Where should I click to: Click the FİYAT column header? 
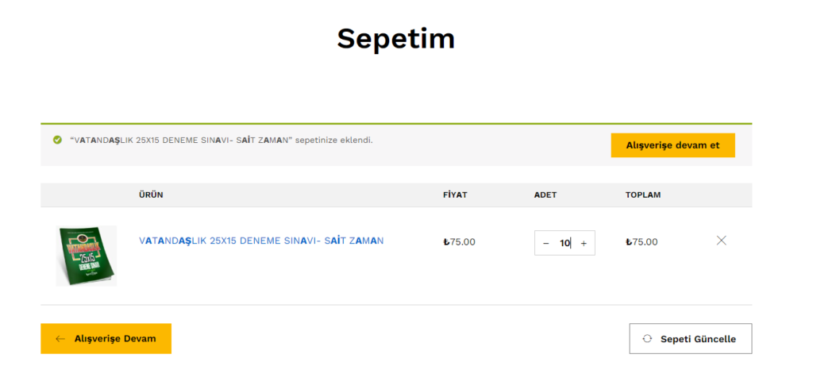[455, 195]
